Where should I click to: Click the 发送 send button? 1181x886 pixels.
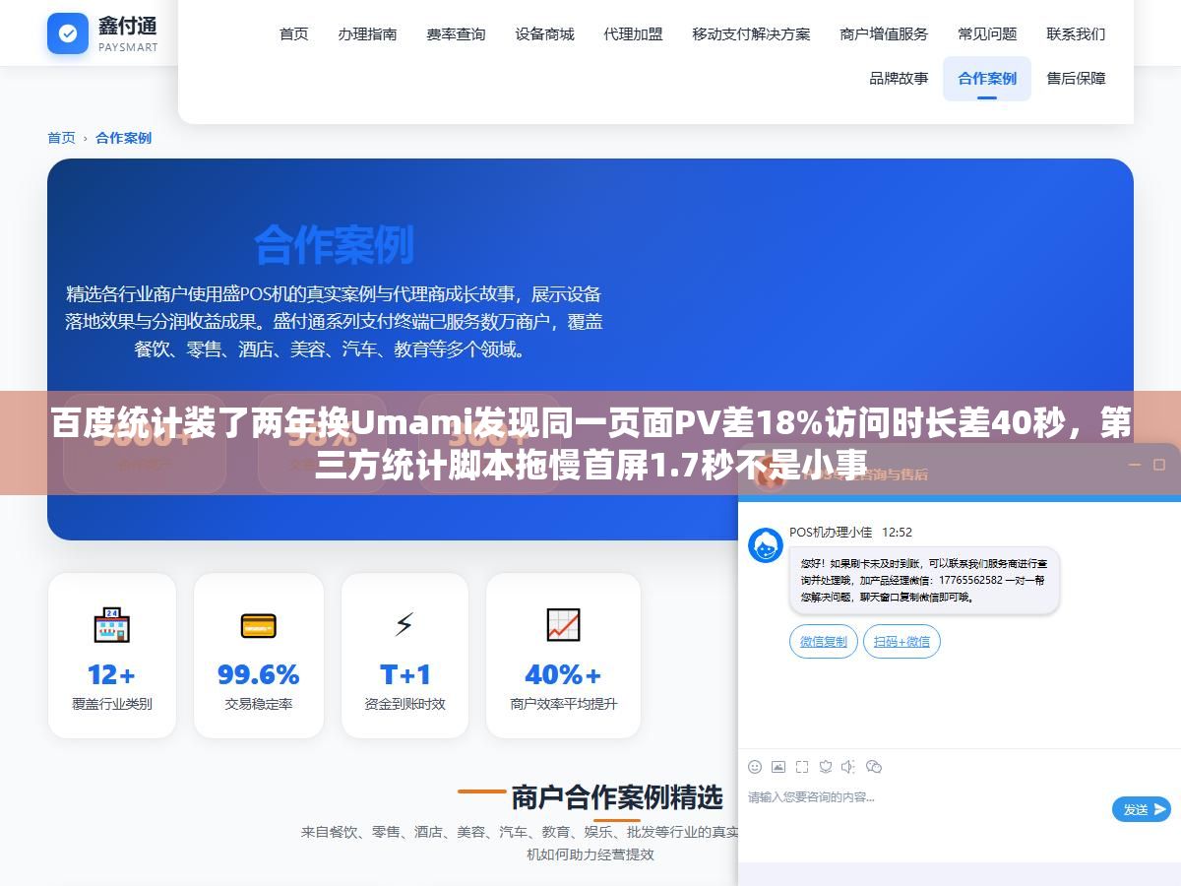(x=1142, y=809)
